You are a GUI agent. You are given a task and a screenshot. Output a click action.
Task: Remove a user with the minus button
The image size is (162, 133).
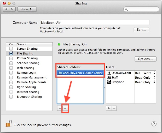pos(114,108)
